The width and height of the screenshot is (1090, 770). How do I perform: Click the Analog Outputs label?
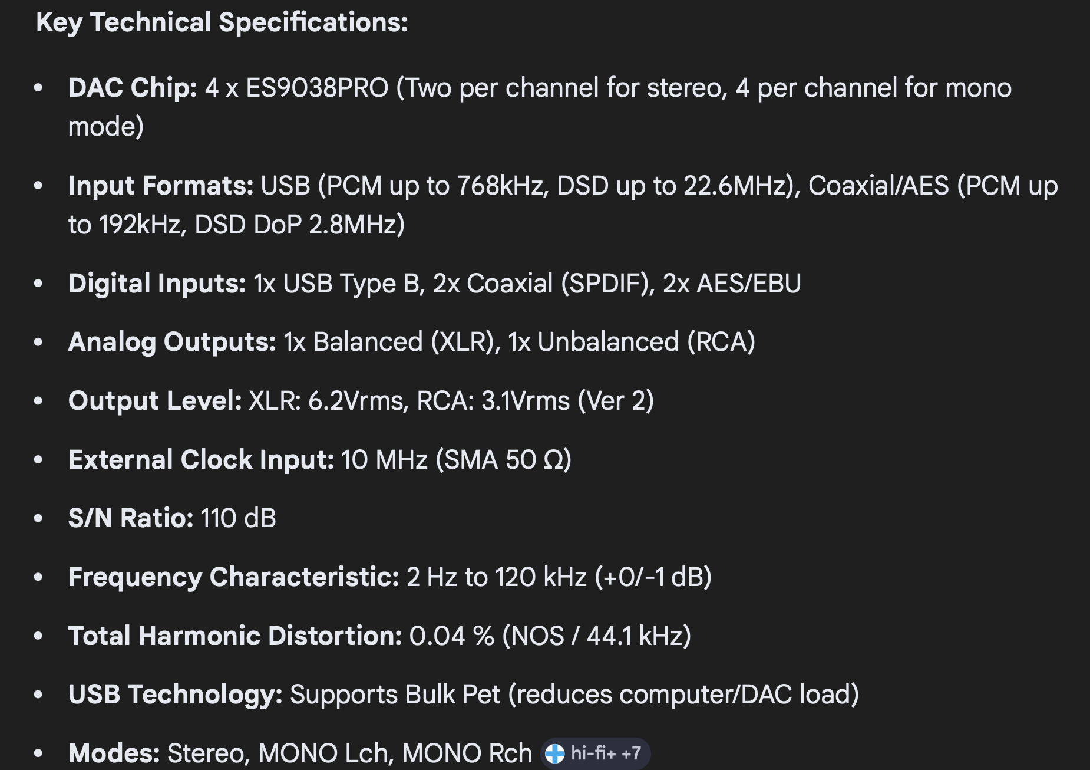(172, 342)
